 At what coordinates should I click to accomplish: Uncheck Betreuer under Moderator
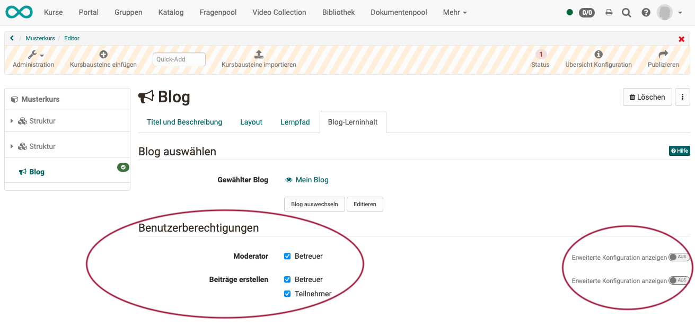(287, 256)
